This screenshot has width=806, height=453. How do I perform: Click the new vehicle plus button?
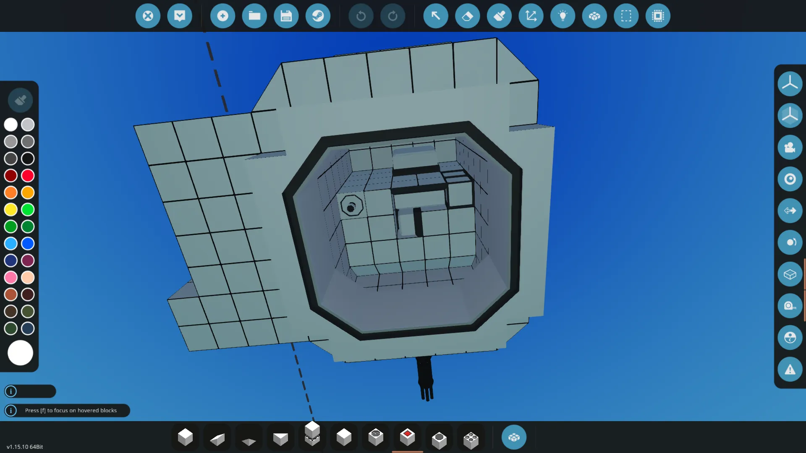coord(222,16)
